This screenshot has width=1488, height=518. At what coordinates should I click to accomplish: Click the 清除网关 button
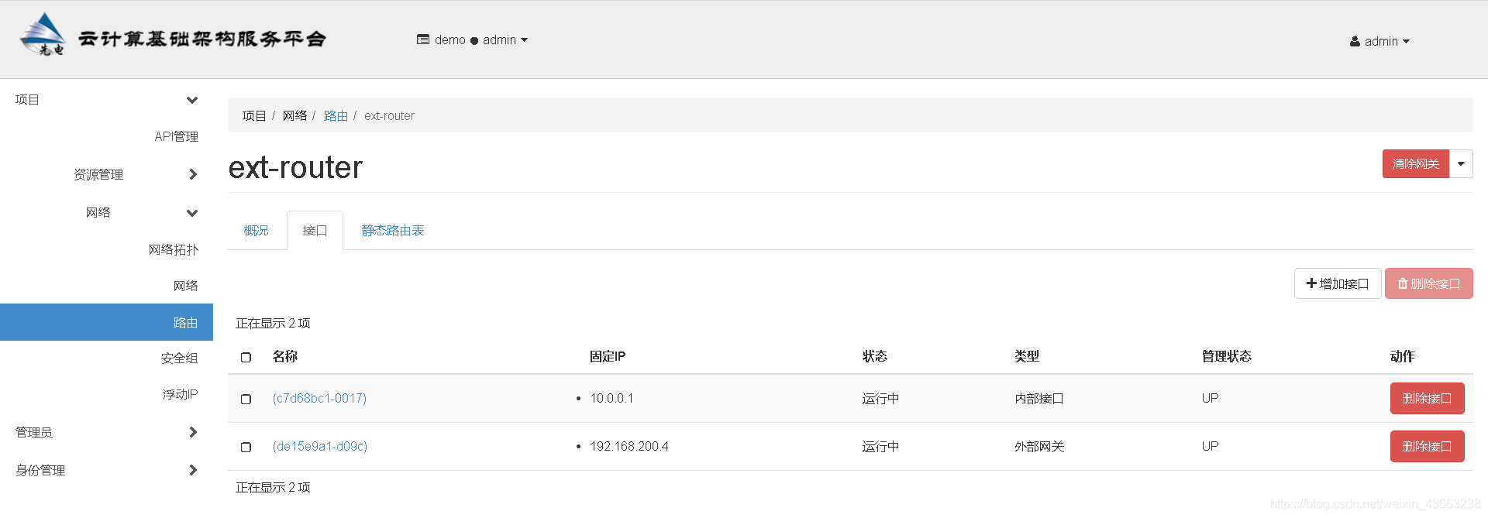pos(1416,164)
